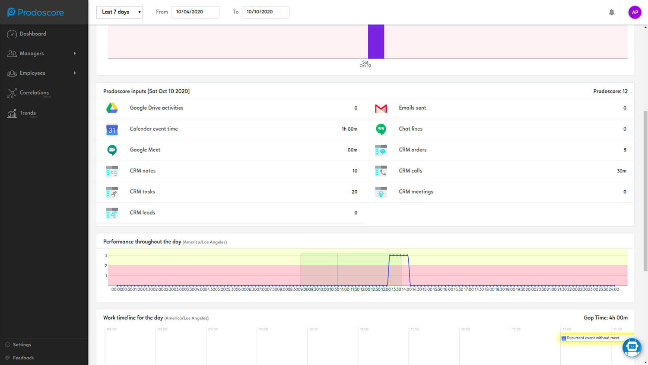This screenshot has width=648, height=365.
Task: Click the Sat Oct 10 axis label
Action: coord(365,64)
